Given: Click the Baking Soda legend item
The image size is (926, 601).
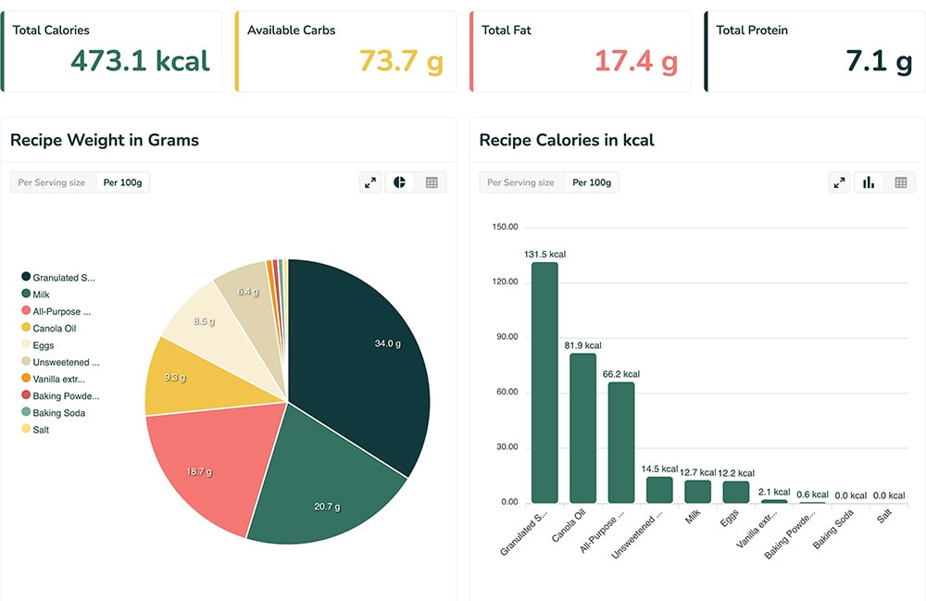Looking at the screenshot, I should click(58, 413).
